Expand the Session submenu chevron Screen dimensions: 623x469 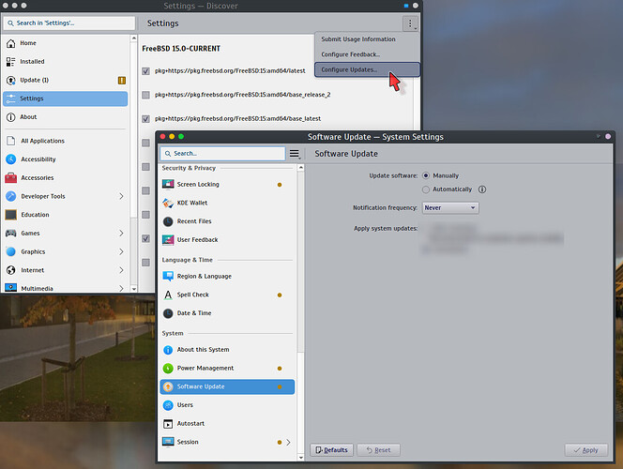point(288,442)
